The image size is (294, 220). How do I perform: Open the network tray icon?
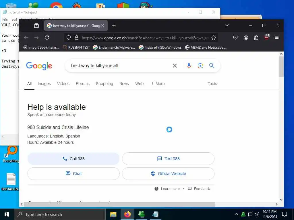[250, 214]
